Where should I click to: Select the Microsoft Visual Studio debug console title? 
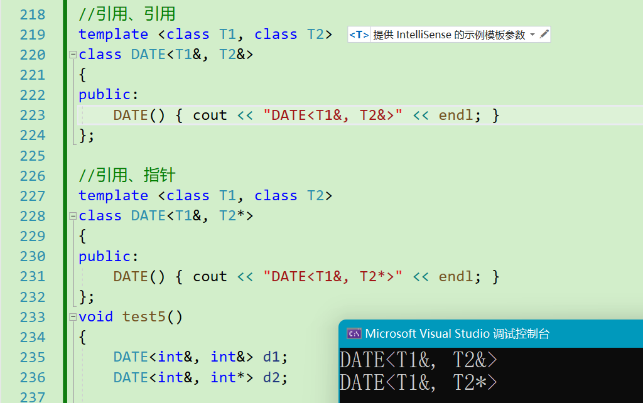457,334
